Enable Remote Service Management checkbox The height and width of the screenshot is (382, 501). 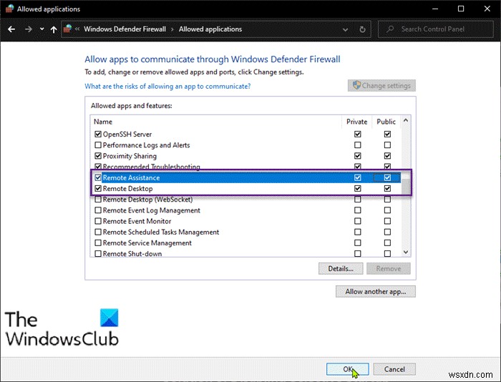[x=98, y=243]
